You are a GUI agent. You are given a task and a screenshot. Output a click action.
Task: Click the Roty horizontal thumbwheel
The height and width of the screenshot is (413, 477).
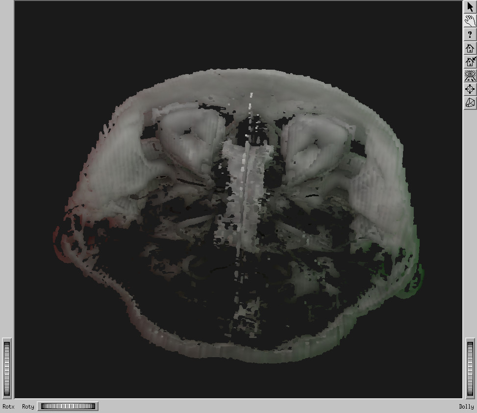coord(68,406)
